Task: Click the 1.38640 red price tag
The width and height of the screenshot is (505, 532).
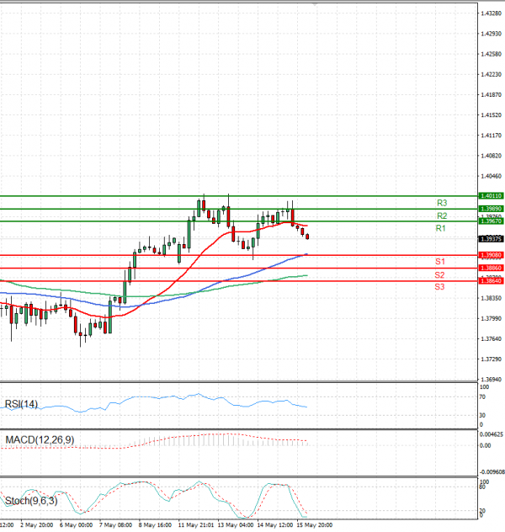Action: point(491,280)
